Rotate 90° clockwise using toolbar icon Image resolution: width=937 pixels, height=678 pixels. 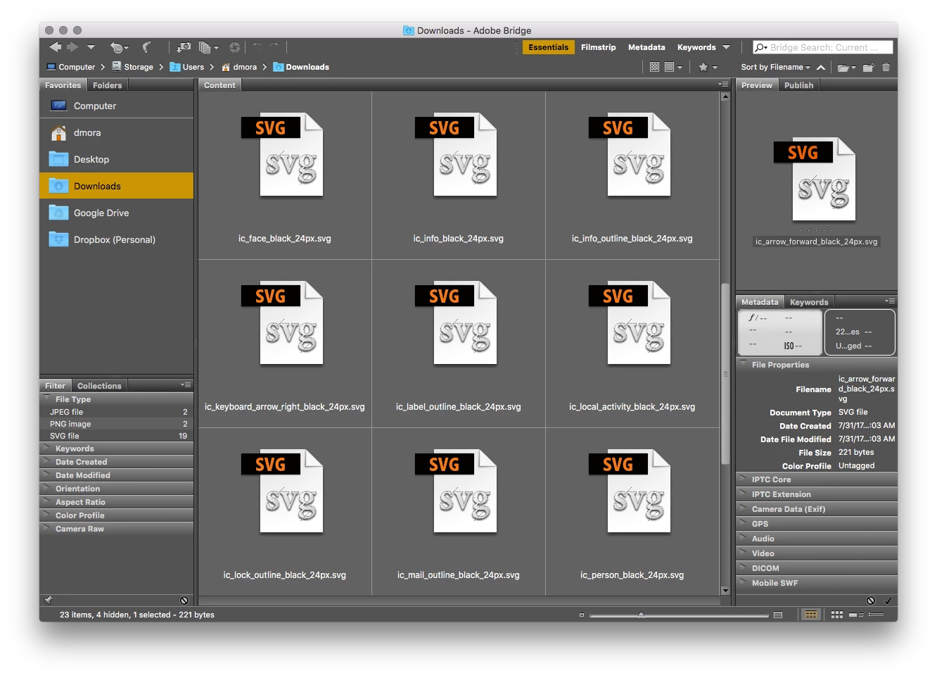[x=274, y=47]
